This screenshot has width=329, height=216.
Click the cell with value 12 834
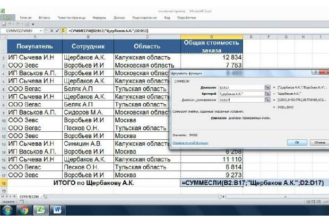click(x=212, y=57)
